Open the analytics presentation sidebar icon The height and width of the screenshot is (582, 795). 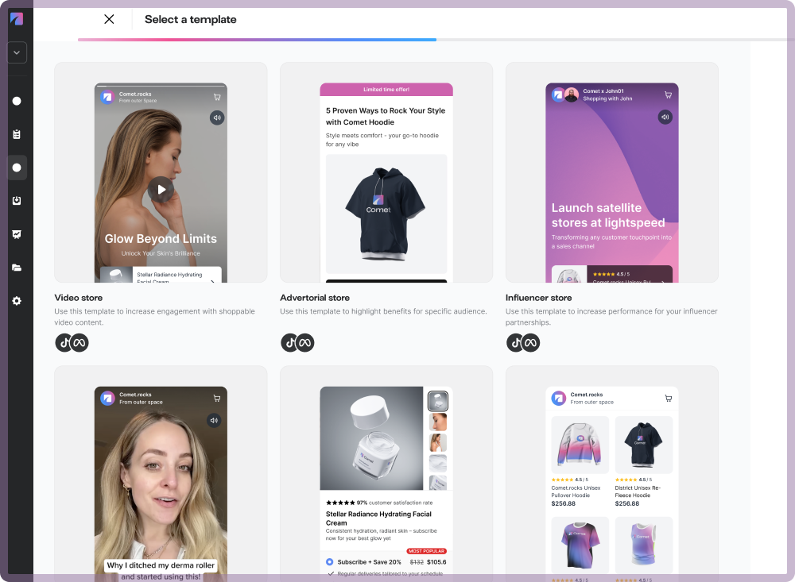(x=17, y=234)
